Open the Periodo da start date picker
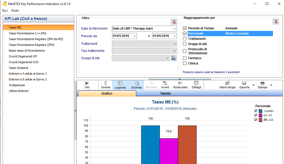This screenshot has height=164, width=284. [135, 36]
